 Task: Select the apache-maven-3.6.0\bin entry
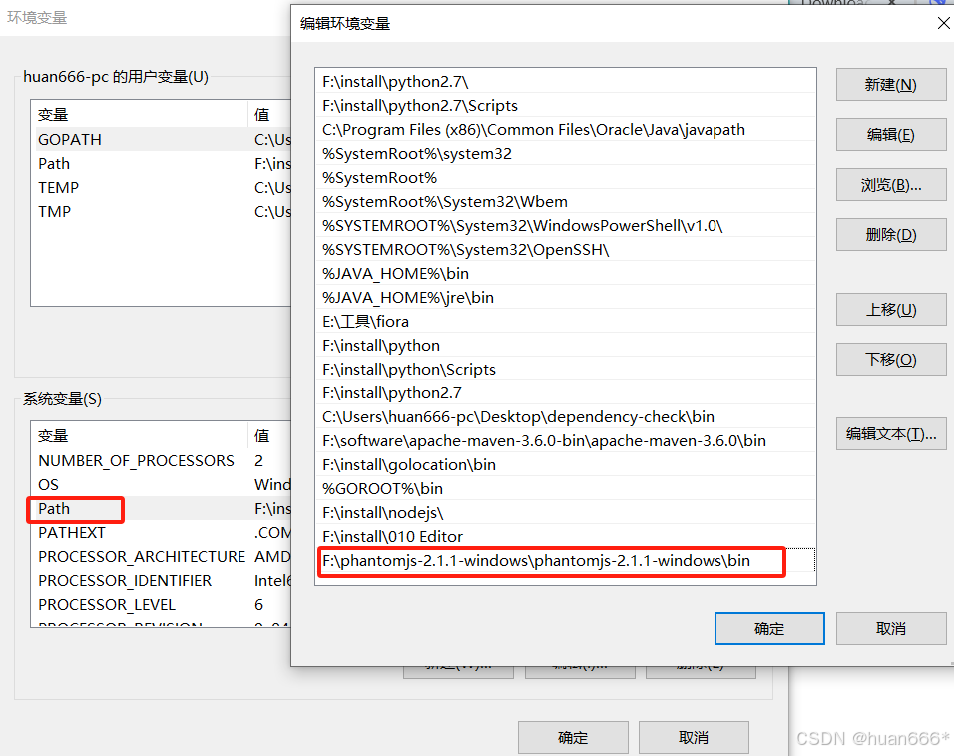pos(566,441)
